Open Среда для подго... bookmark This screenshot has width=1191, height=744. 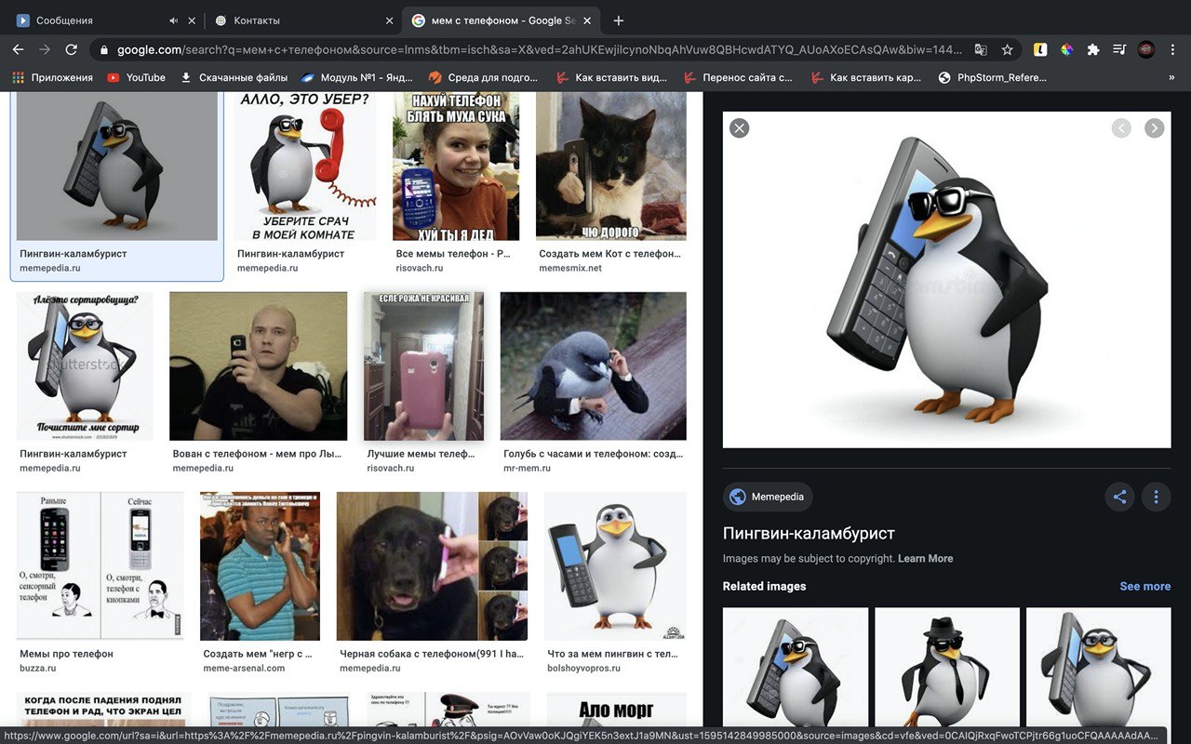point(484,77)
